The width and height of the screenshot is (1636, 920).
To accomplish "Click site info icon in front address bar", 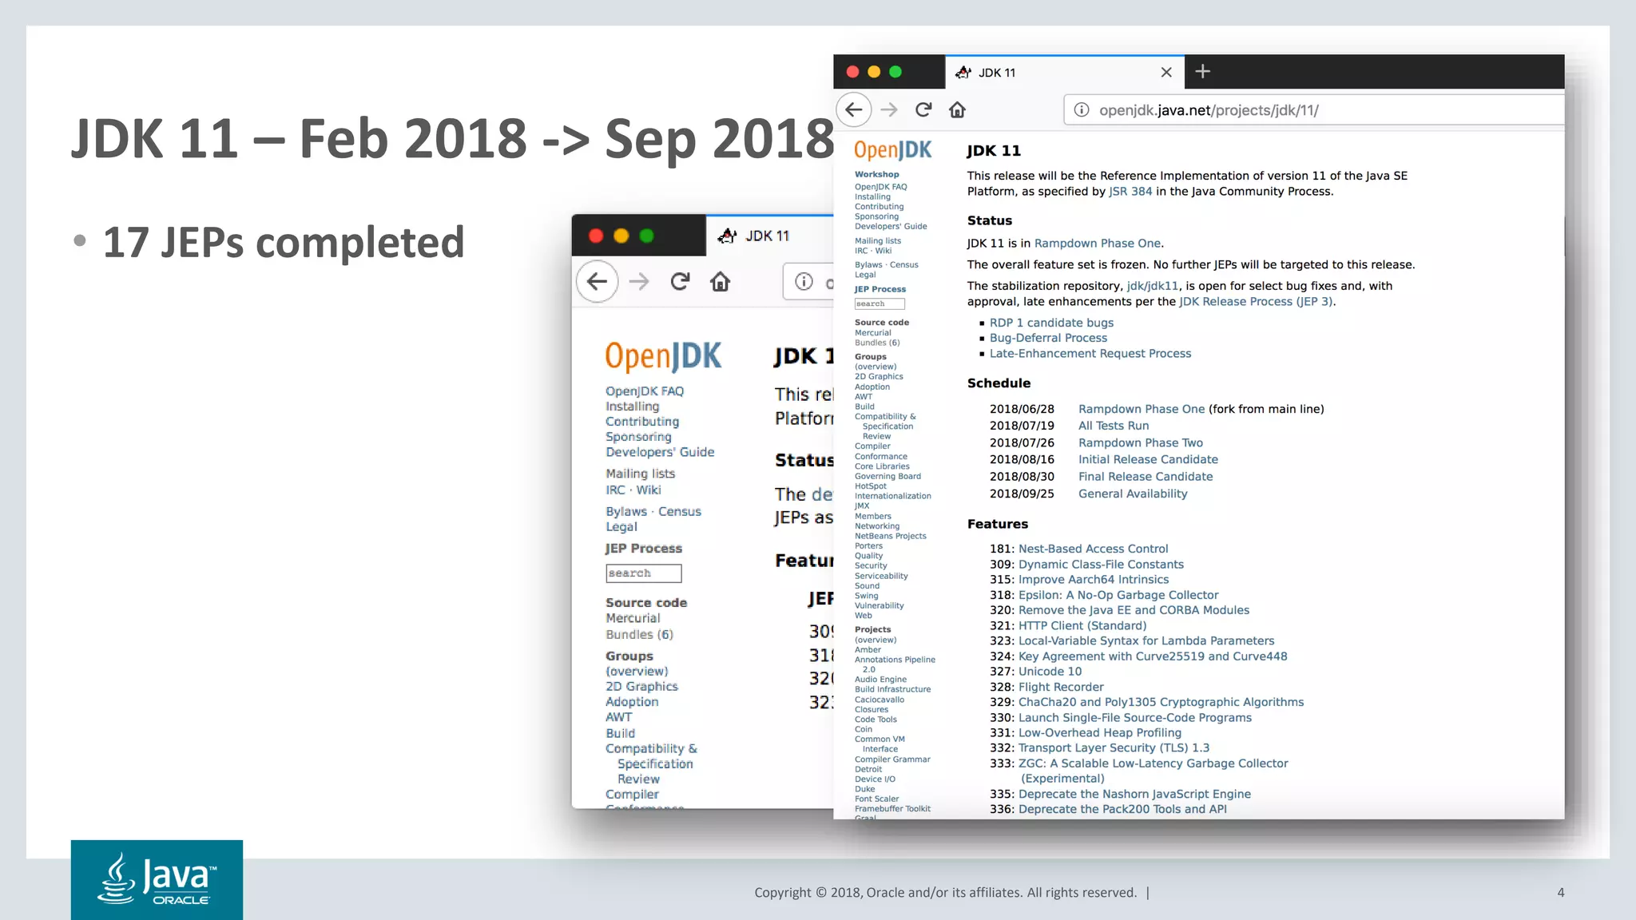I will (x=1081, y=109).
